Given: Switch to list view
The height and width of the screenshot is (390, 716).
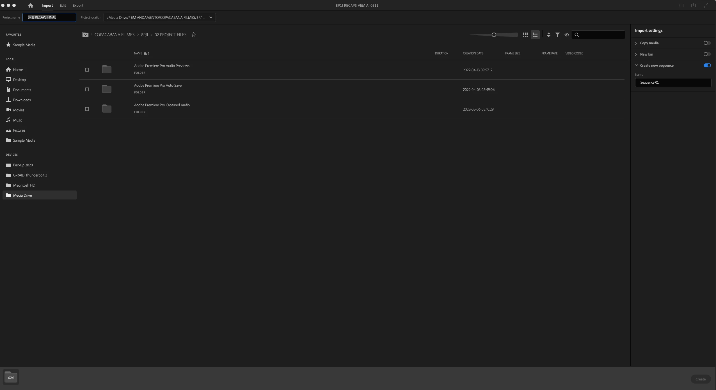Looking at the screenshot, I should click(535, 35).
